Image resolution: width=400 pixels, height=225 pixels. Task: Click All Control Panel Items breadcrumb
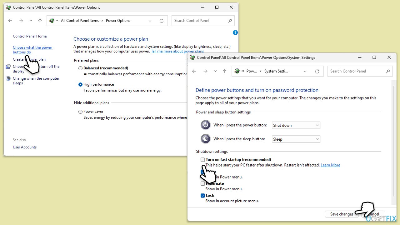(x=80, y=21)
